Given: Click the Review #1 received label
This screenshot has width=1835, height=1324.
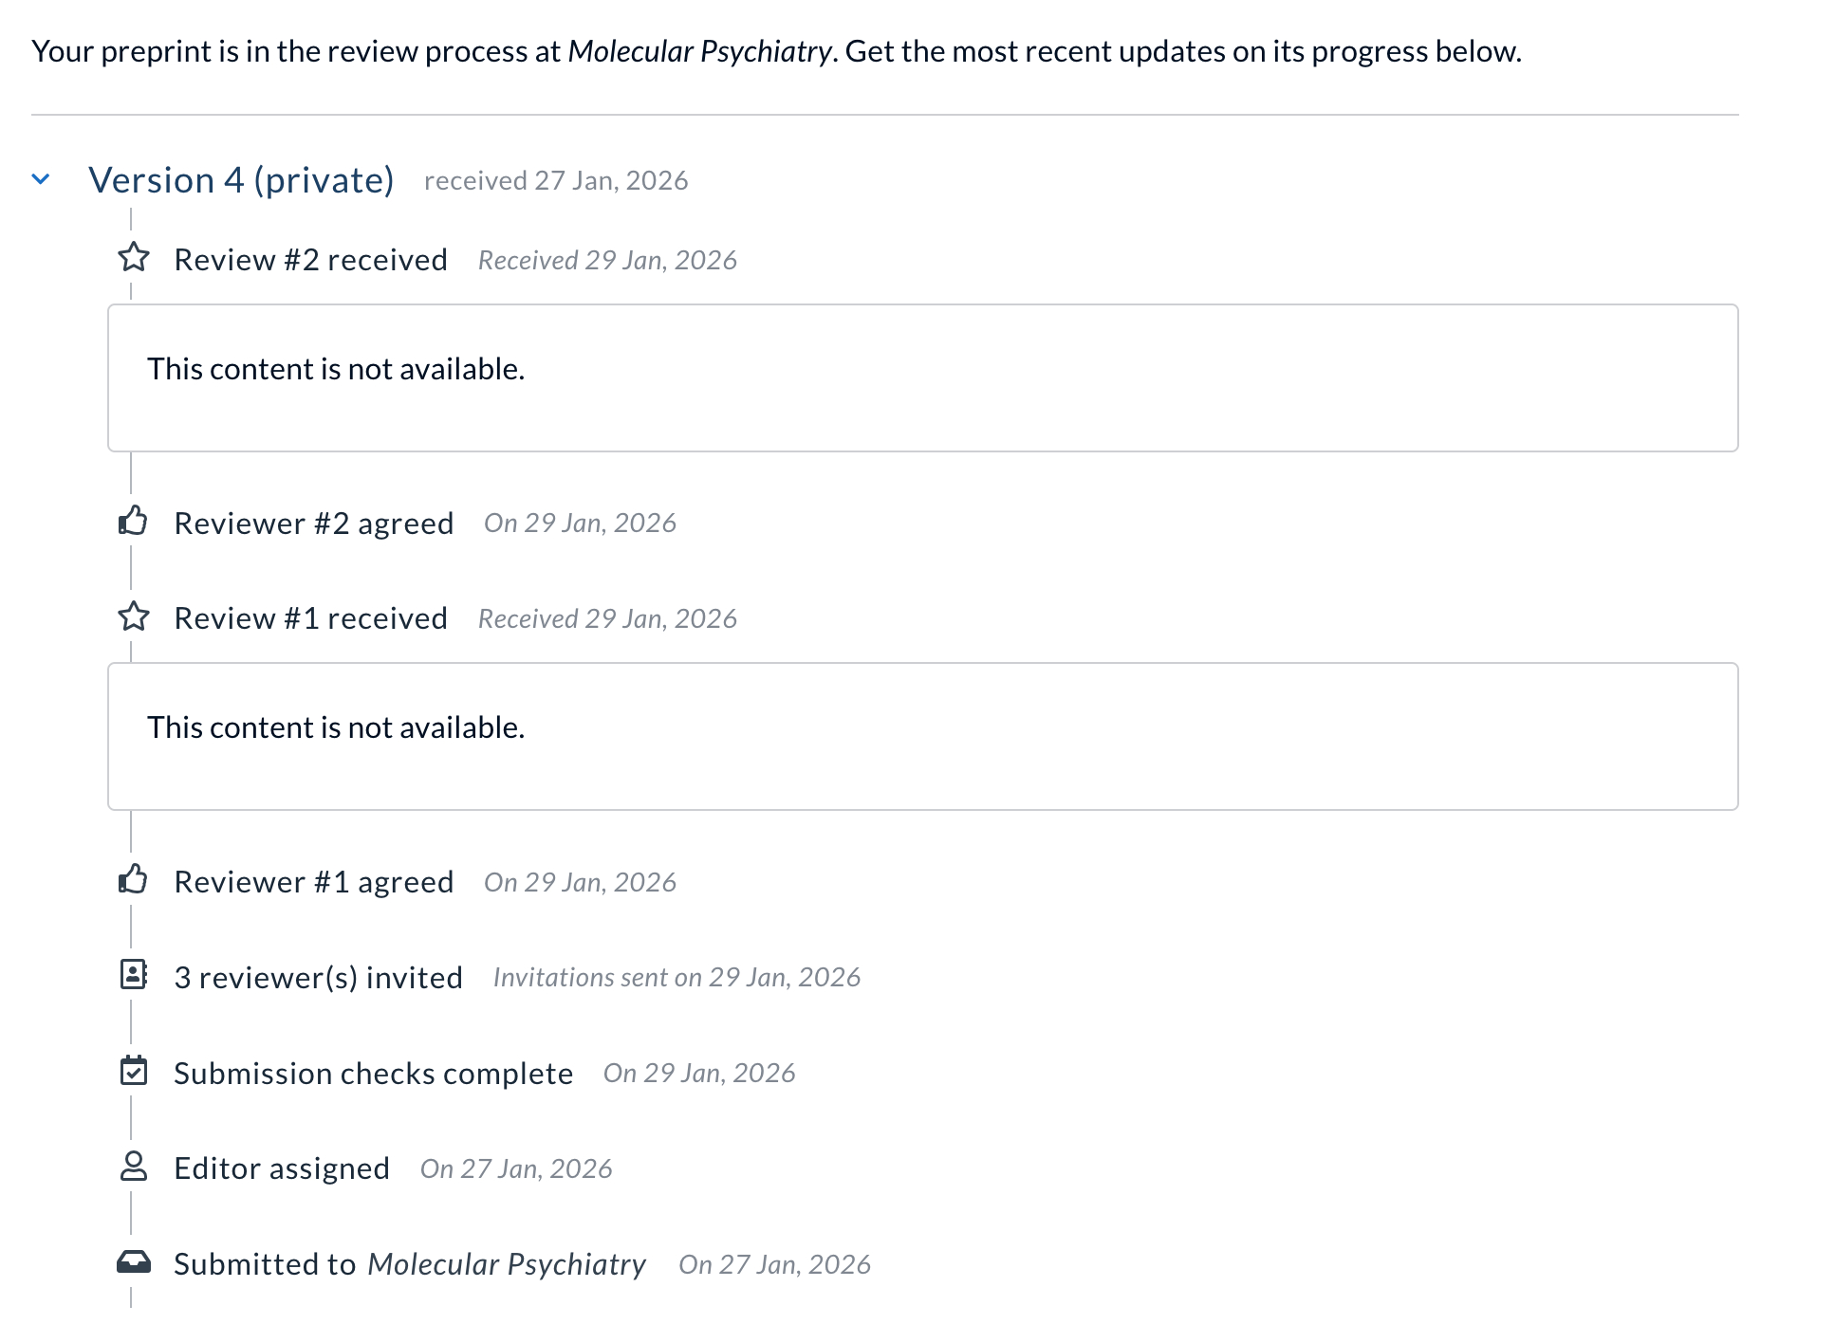Looking at the screenshot, I should (310, 618).
